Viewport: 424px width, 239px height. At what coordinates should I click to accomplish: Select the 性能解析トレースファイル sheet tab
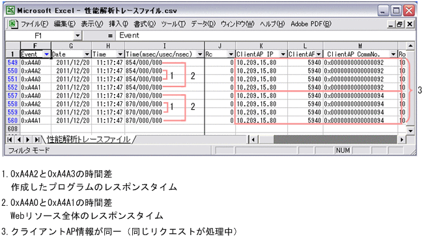pyautogui.click(x=89, y=140)
